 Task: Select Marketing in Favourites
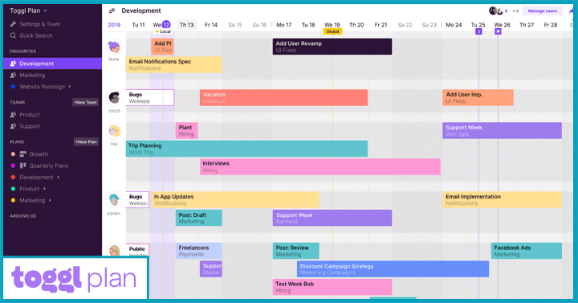pos(32,75)
